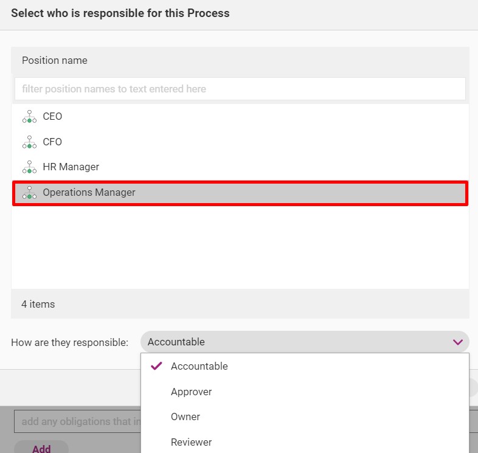Click the org chart icon beside HR Manager
The height and width of the screenshot is (453, 478).
click(x=29, y=167)
